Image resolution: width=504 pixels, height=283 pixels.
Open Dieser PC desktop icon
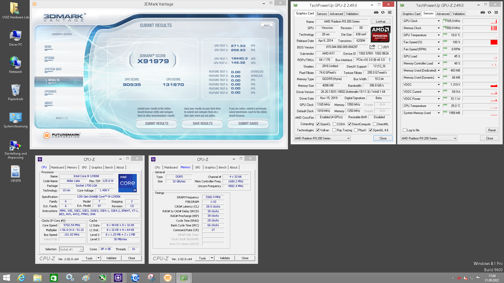coord(15,38)
